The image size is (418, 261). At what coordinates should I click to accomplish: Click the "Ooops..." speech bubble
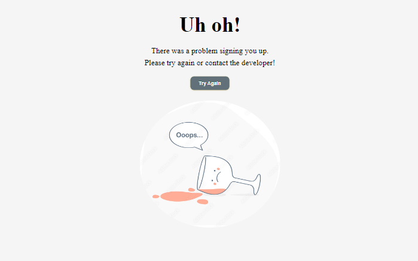click(x=189, y=135)
